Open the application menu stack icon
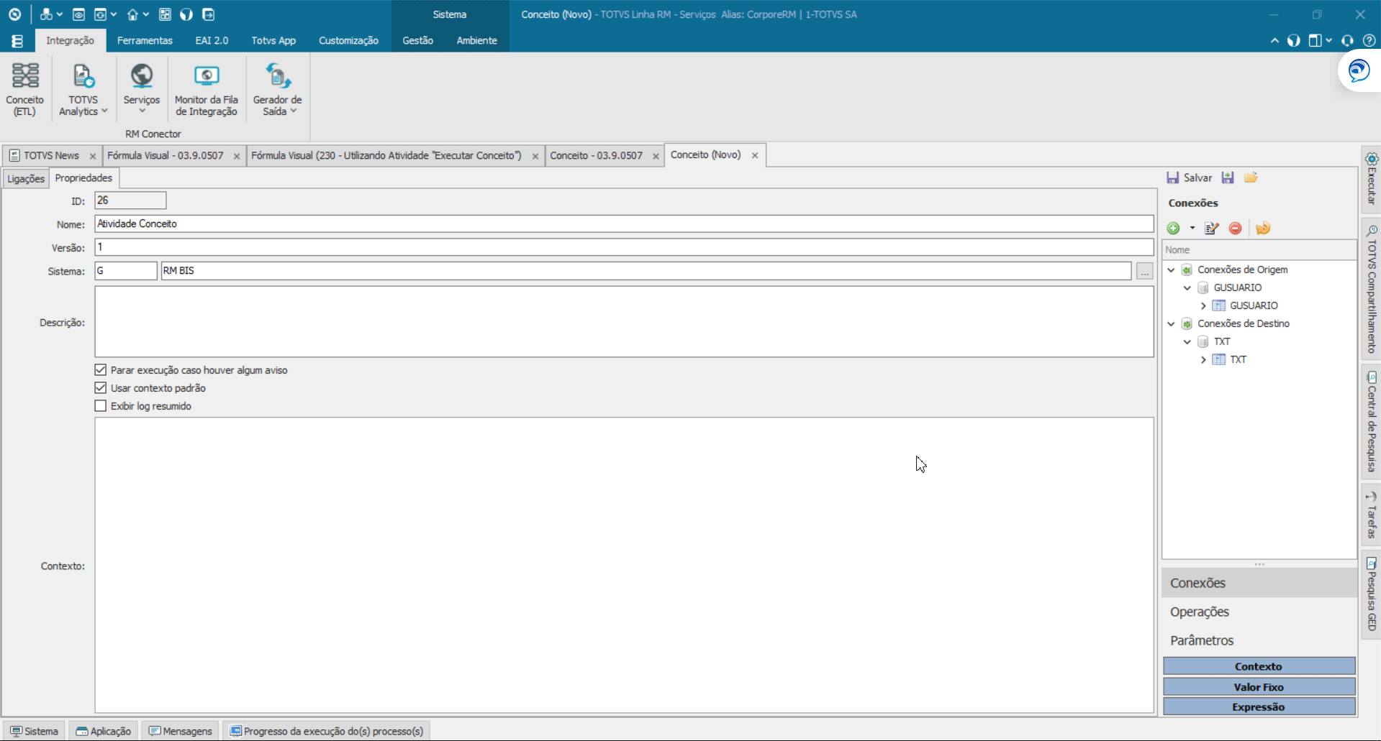Screen dimensions: 1381x741 coord(17,41)
